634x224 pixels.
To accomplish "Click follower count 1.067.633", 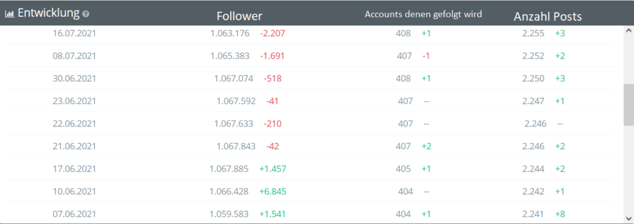I will (233, 123).
